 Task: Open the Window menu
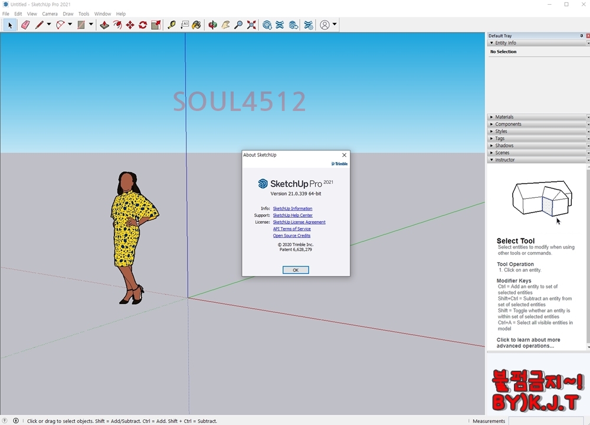tap(102, 14)
